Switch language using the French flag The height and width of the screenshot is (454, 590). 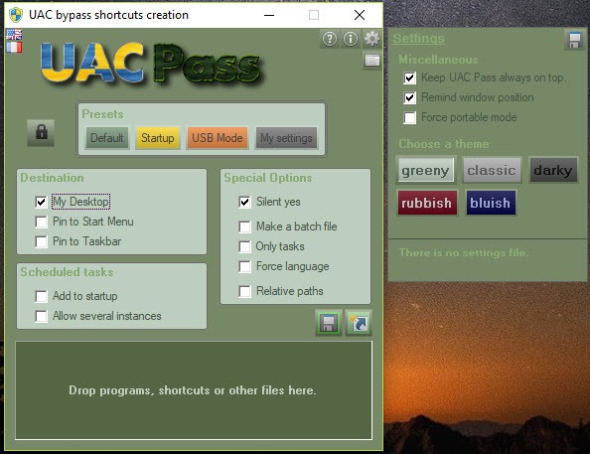[14, 48]
